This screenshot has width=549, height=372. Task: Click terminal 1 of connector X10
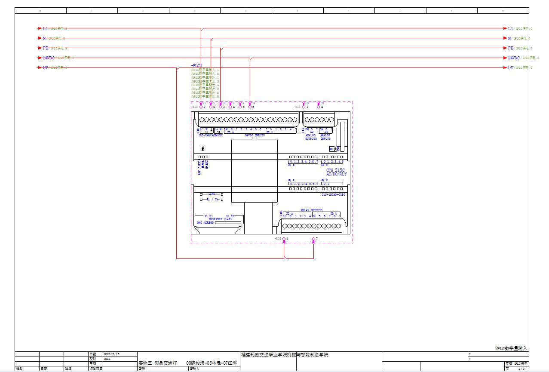tap(201, 107)
